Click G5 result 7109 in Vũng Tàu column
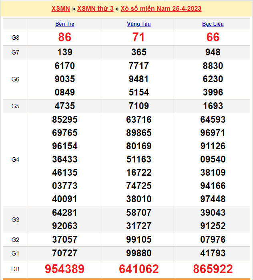 click(139, 106)
